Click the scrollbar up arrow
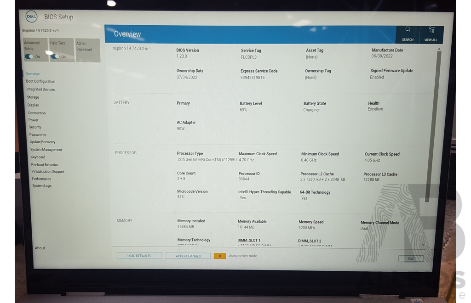471x303 pixels. pyautogui.click(x=439, y=49)
